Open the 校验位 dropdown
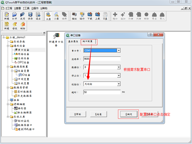192x144 pixels. pyautogui.click(x=118, y=84)
